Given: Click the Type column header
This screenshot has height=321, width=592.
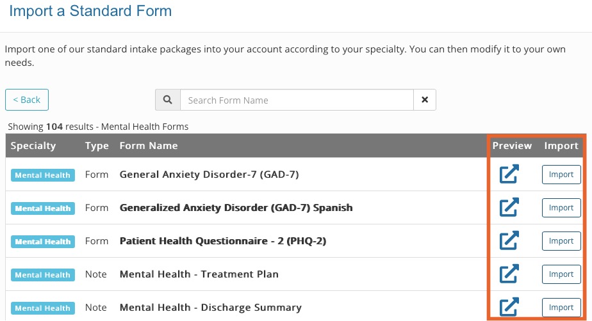Looking at the screenshot, I should click(x=97, y=146).
